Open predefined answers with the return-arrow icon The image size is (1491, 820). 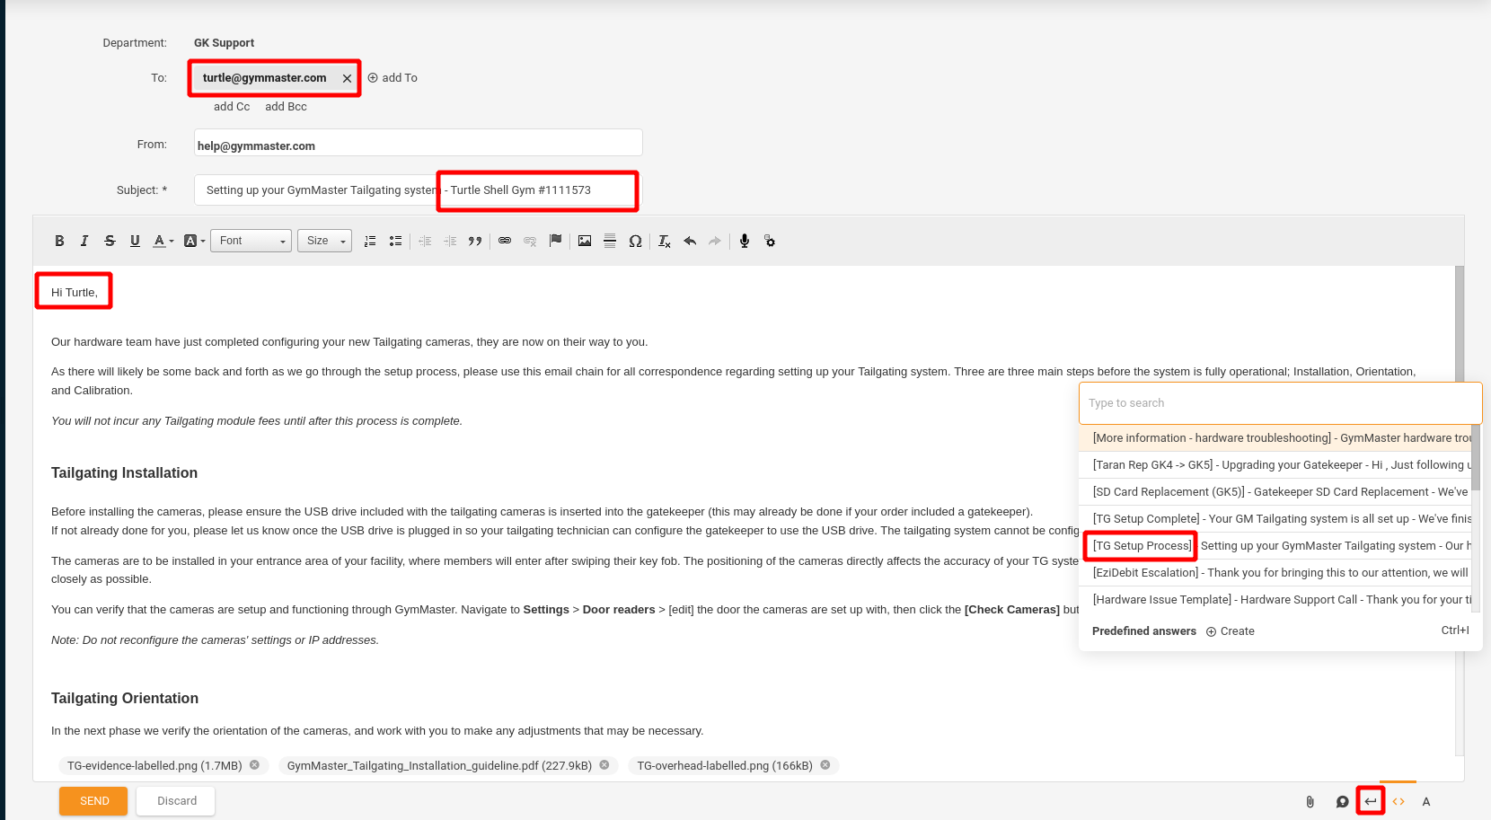(1371, 801)
